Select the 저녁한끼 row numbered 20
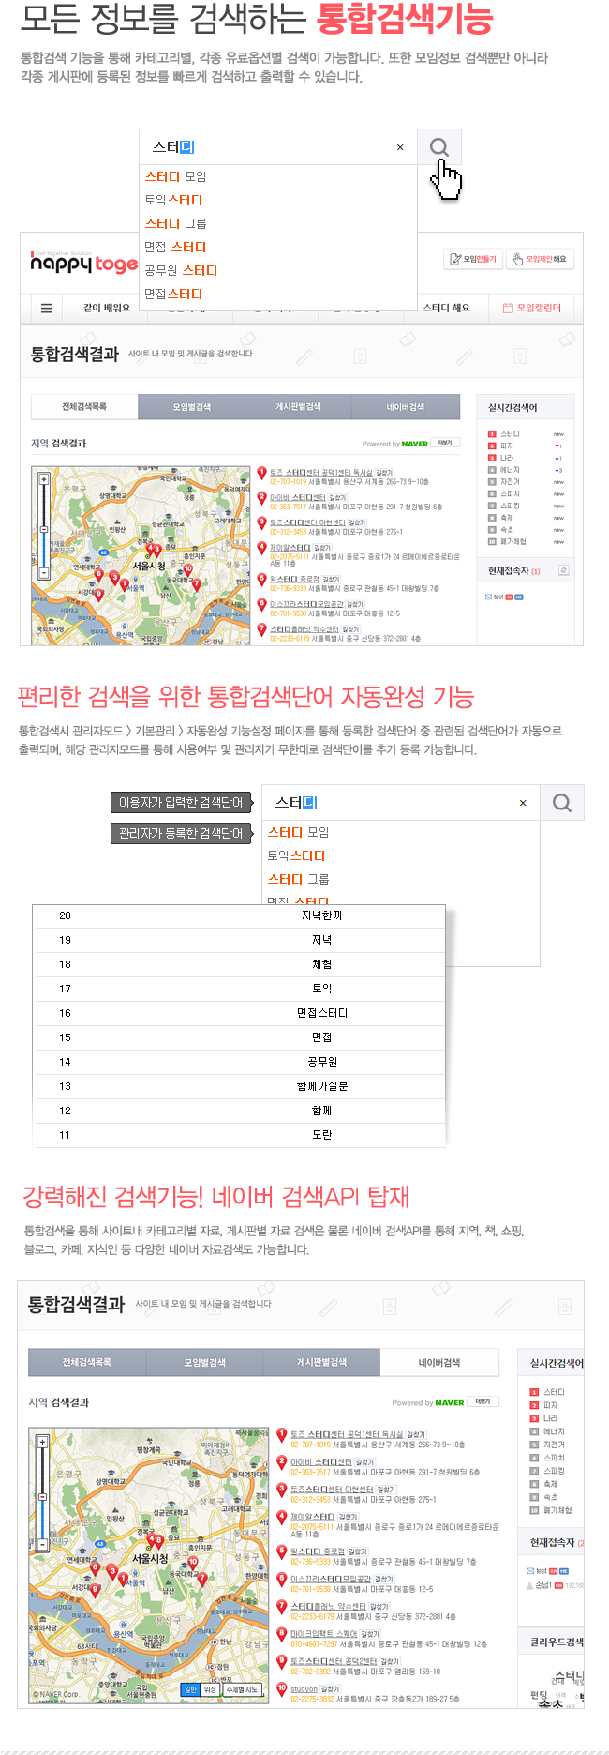This screenshot has width=609, height=1755. coord(240,915)
